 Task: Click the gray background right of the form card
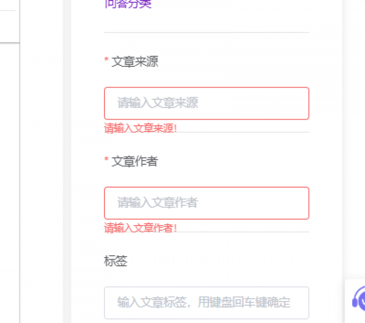(353, 152)
